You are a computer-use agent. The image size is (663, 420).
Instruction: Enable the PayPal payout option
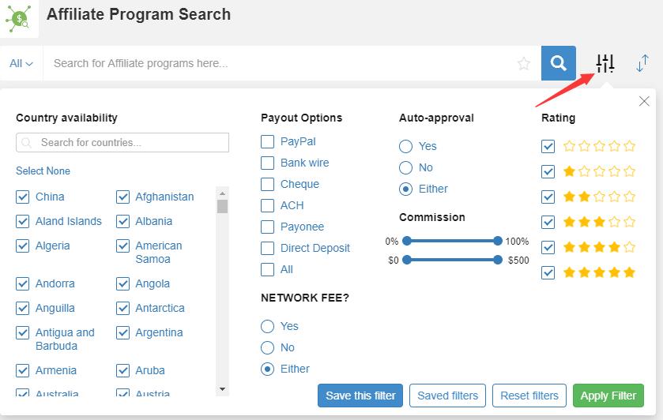[x=268, y=142]
